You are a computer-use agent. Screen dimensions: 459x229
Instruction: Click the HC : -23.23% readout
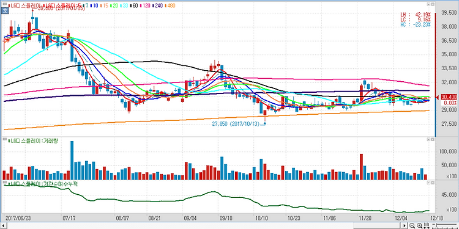[416, 24]
